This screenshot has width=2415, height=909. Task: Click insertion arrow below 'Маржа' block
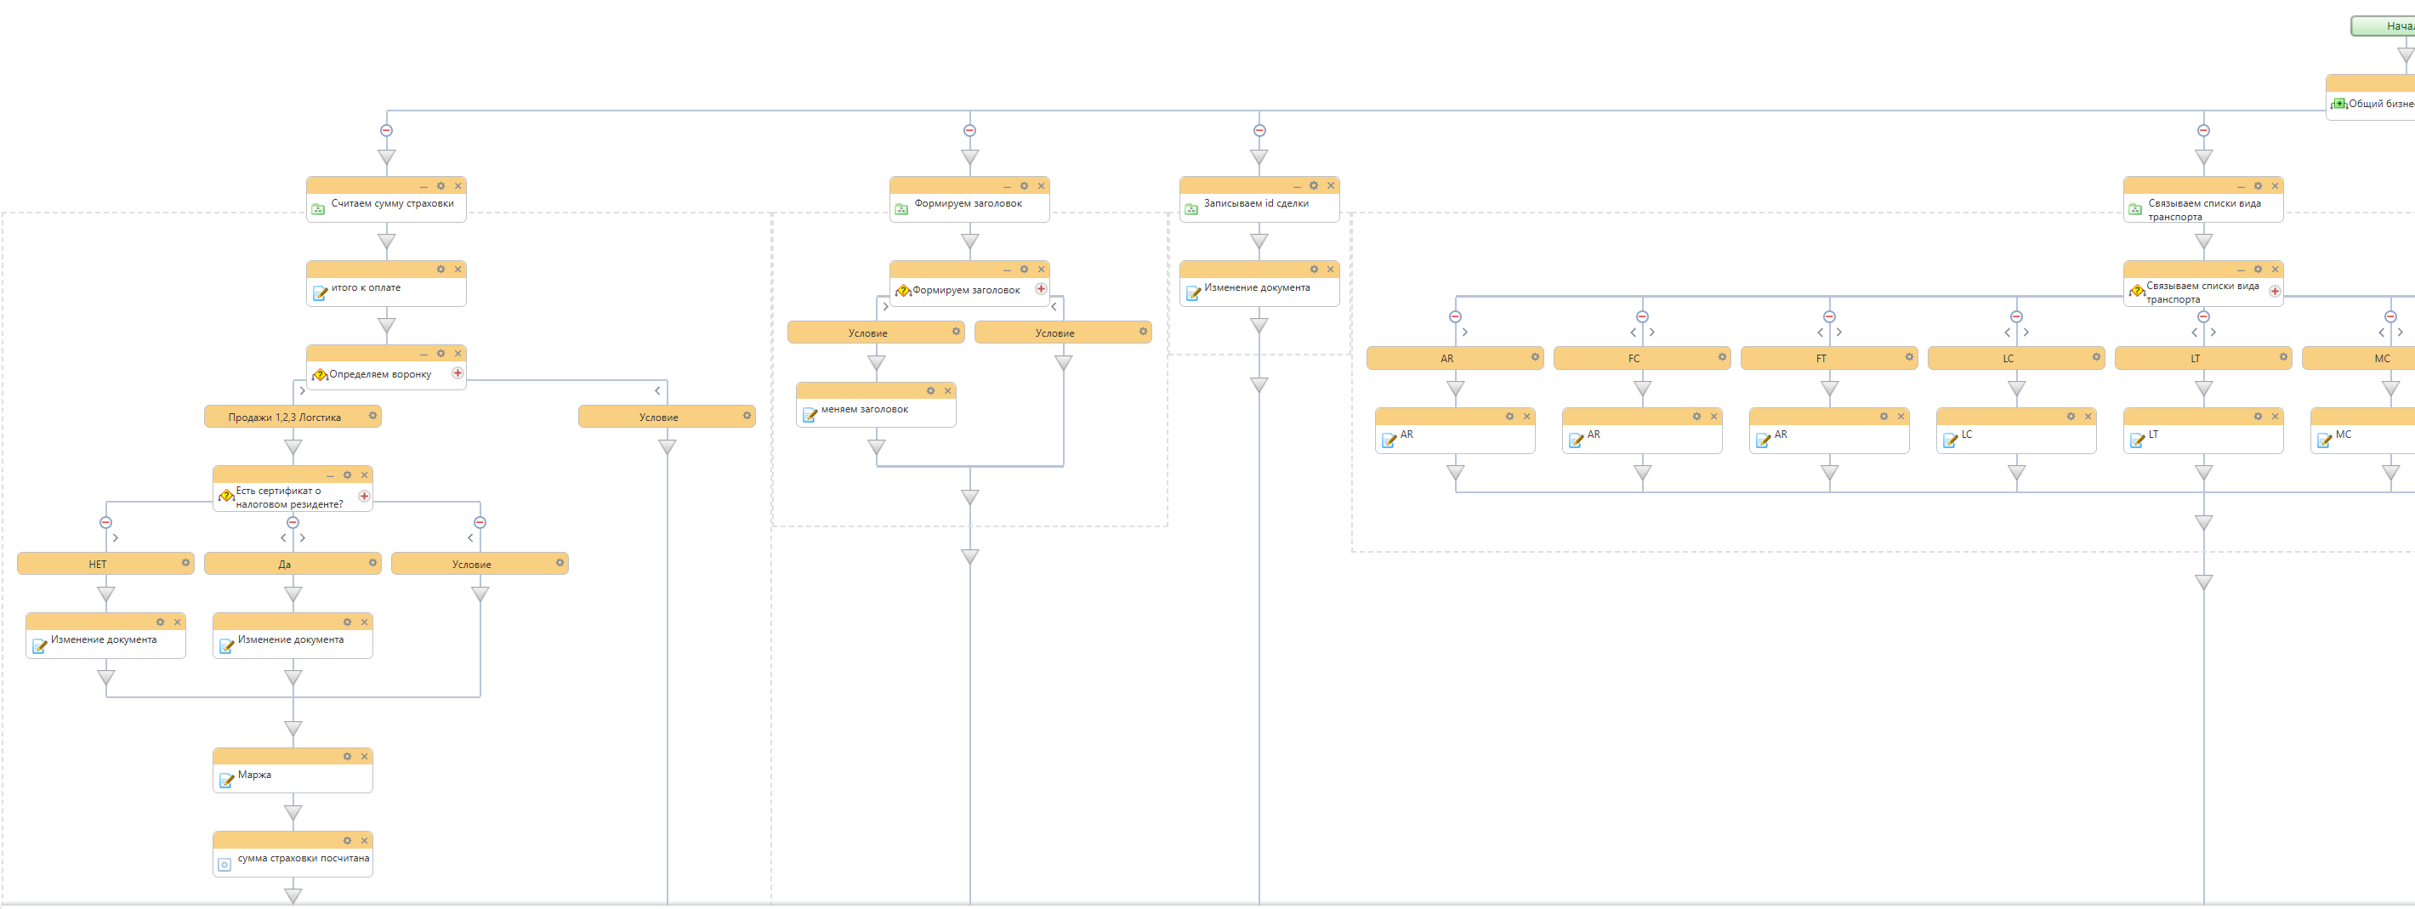293,812
